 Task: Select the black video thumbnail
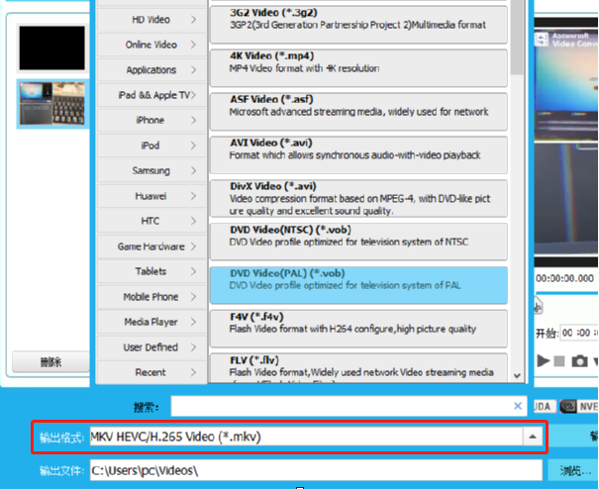[x=51, y=49]
